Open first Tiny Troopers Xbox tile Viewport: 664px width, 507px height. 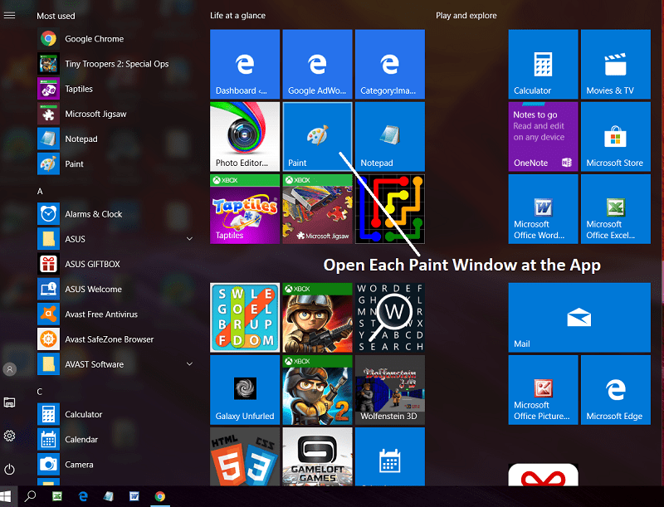[317, 318]
